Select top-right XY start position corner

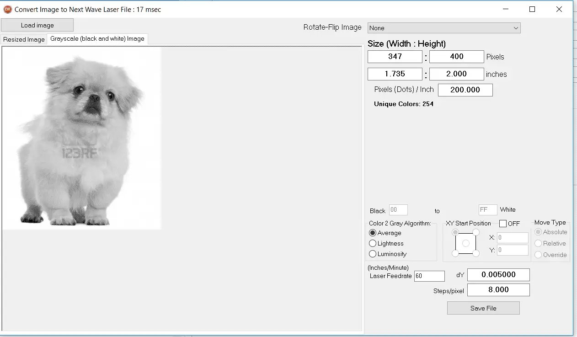tap(476, 232)
